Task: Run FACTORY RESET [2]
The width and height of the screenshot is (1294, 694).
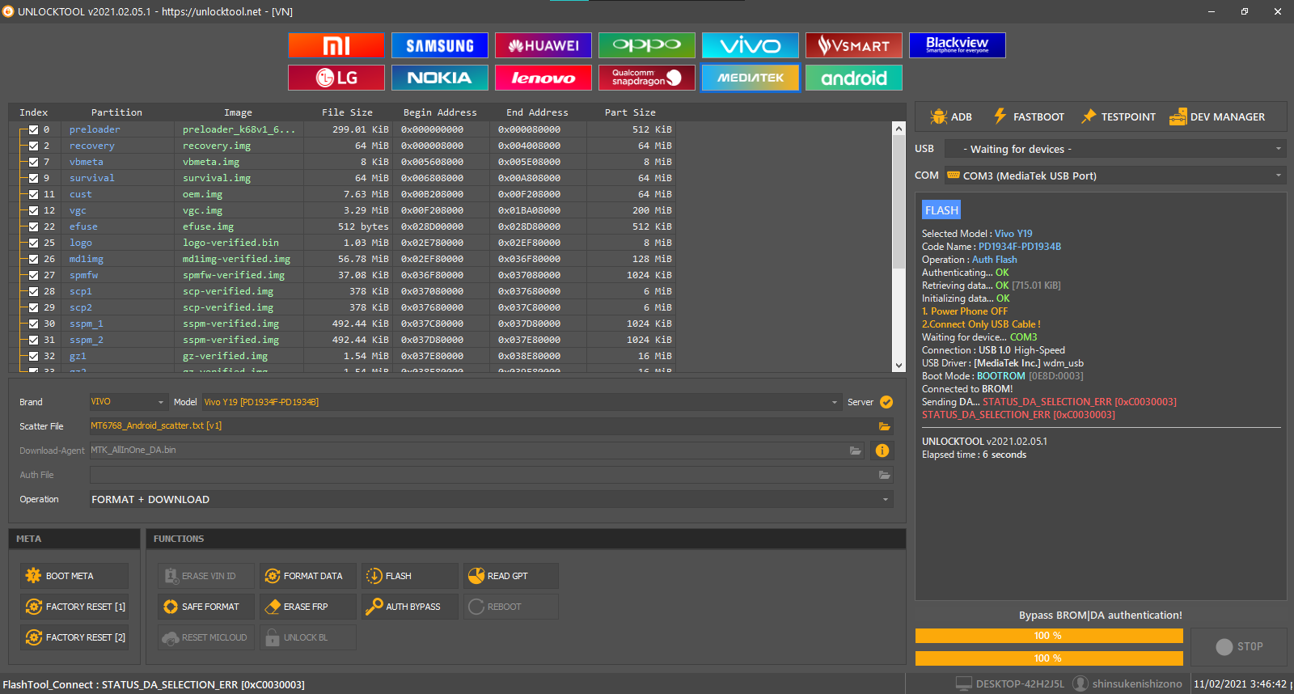Action: point(74,637)
